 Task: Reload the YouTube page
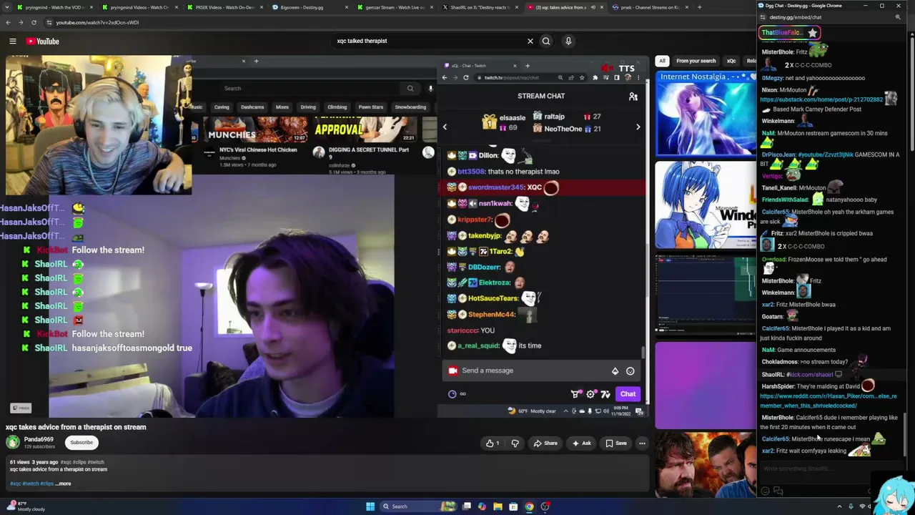click(34, 22)
